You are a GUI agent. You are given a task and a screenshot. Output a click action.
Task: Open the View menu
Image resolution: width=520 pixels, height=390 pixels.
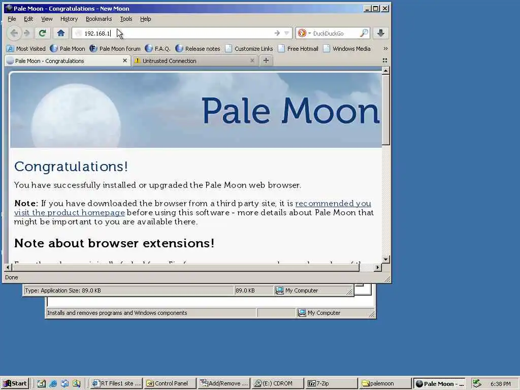click(x=47, y=19)
